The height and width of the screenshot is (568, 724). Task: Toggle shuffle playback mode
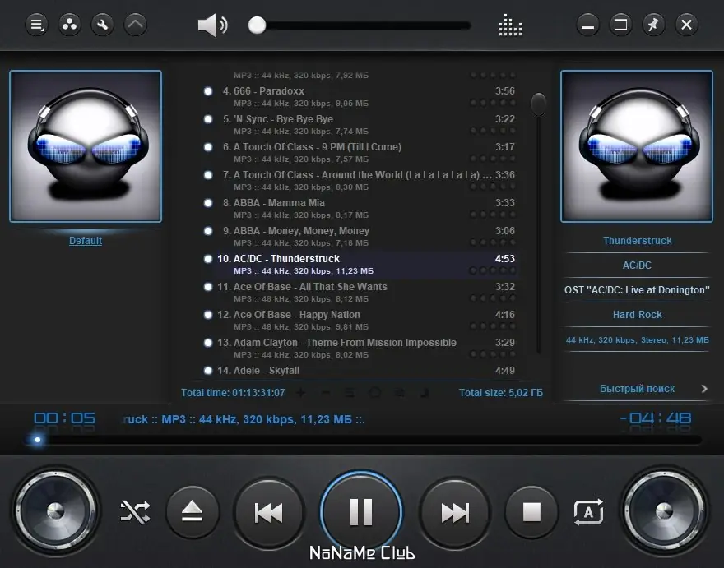(135, 512)
